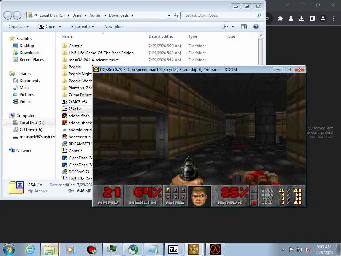Screen dimensions: 341x256
Task: Open Chrome Extensions puzzle icon
Action: [x=280, y=19]
